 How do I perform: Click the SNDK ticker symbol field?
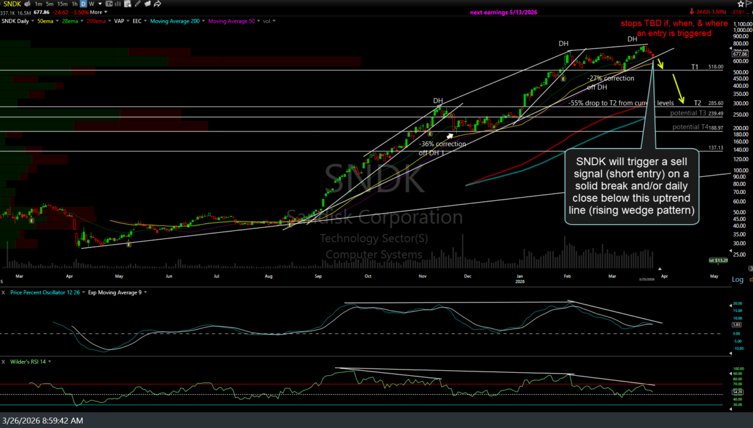(12, 4)
